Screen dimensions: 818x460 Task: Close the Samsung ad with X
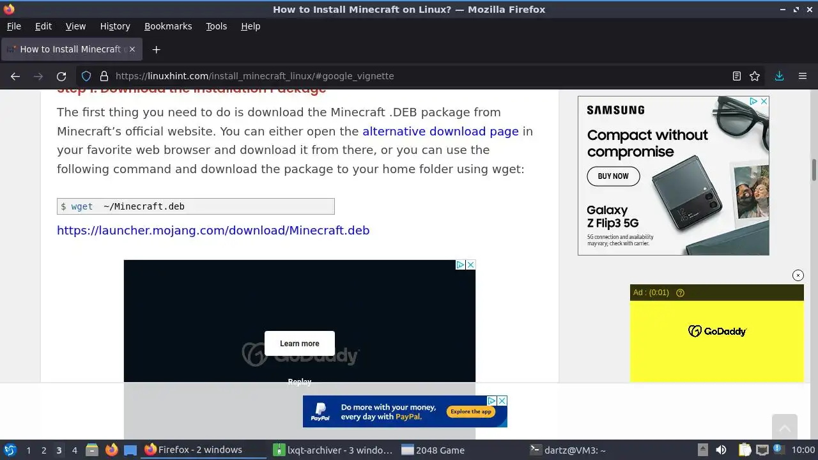point(764,101)
